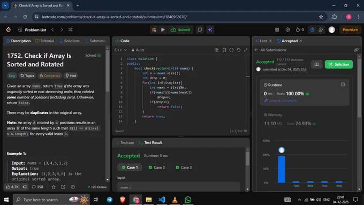This screenshot has height=205, width=364.
Task: Select the Memory panel
Action: (x=305, y=119)
